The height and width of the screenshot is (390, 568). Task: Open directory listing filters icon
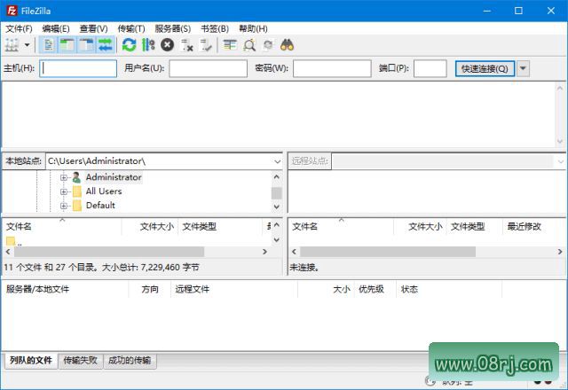(x=230, y=44)
